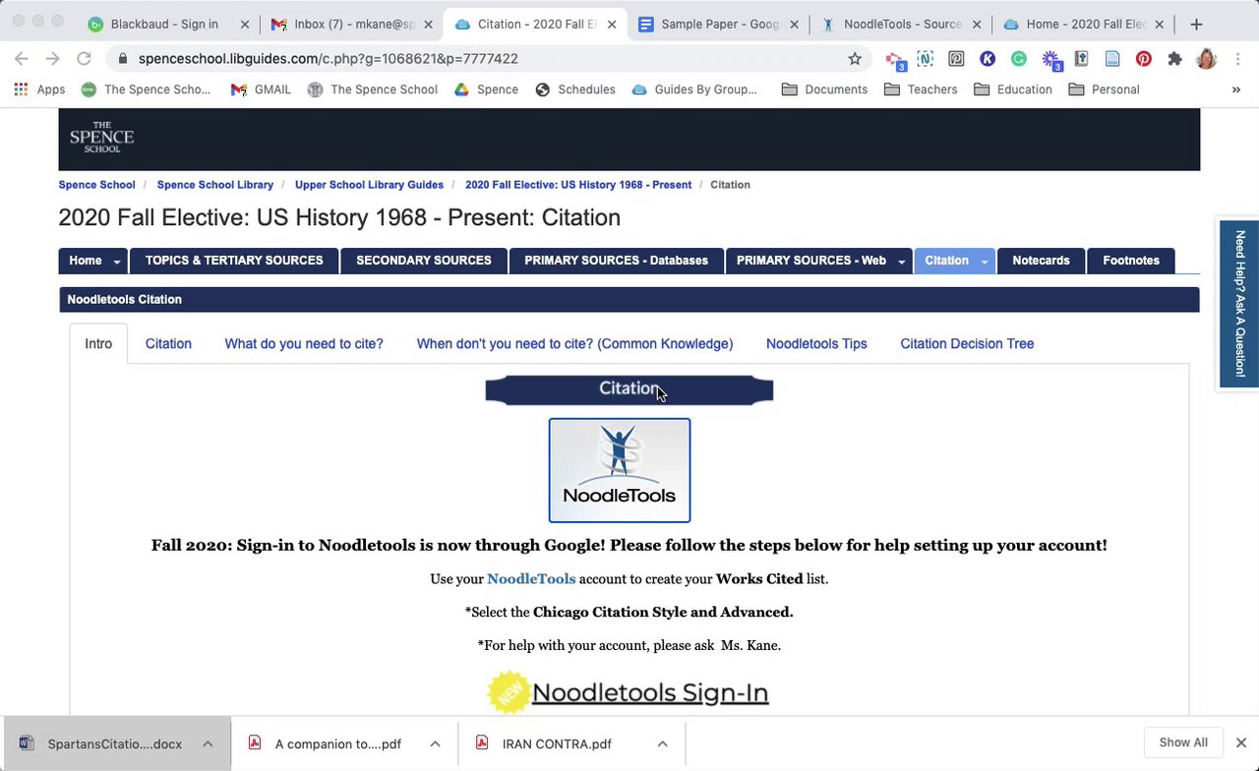Click the purple sunburst extension with badge

(1050, 60)
